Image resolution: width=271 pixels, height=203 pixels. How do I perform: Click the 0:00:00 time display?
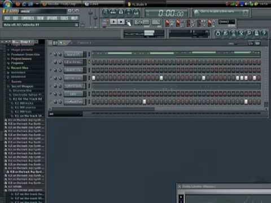[171, 13]
